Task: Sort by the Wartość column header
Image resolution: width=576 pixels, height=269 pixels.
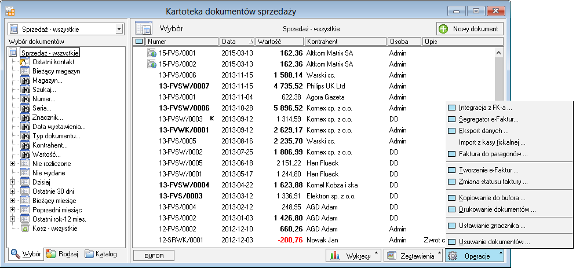Action: 279,42
